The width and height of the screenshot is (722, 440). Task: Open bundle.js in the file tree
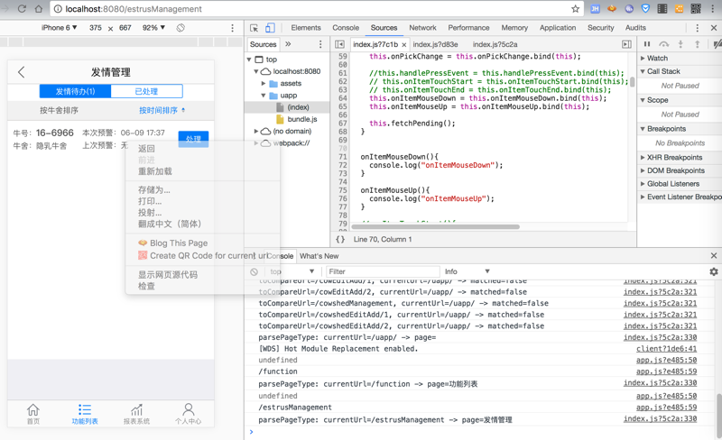tap(302, 119)
